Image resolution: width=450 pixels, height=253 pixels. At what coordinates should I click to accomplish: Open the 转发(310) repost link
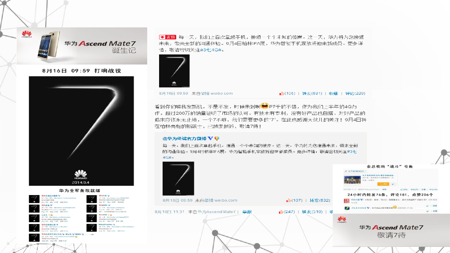click(312, 212)
